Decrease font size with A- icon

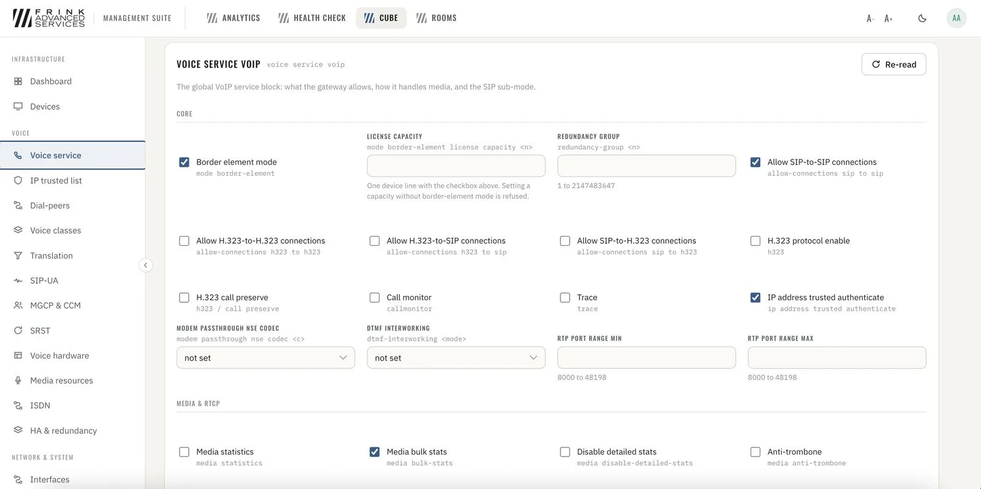coord(870,18)
